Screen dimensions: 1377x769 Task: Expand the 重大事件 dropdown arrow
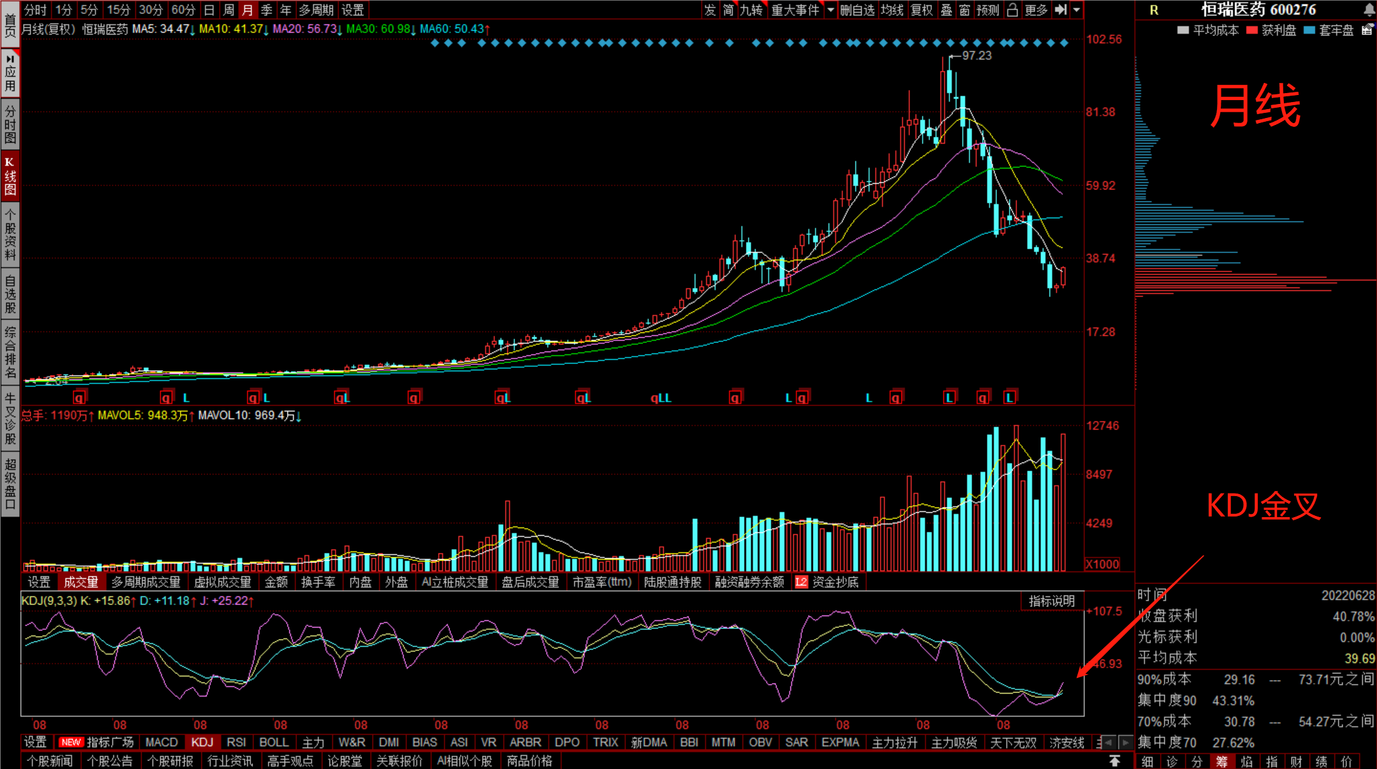tap(830, 10)
